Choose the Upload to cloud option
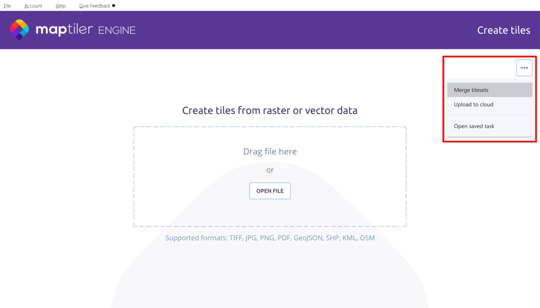 click(473, 104)
